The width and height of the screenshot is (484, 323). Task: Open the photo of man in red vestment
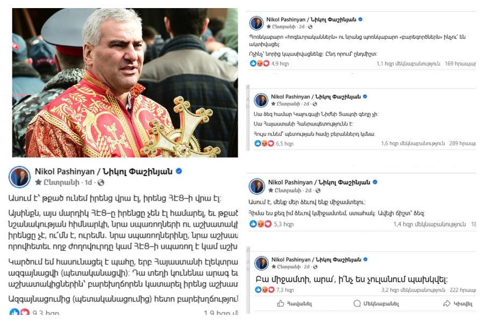tap(125, 82)
